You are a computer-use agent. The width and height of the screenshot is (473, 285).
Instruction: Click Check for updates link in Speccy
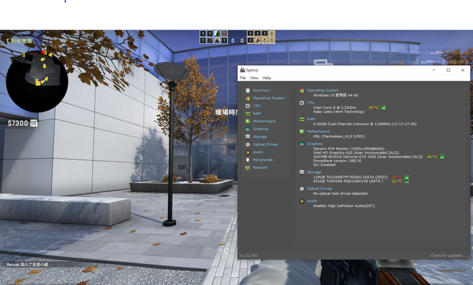pyautogui.click(x=447, y=255)
